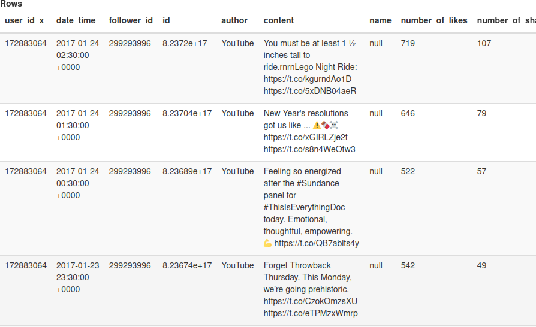Click the id column header
The width and height of the screenshot is (536, 327).
166,20
